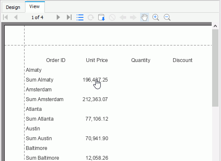Jump to the last report page
Viewport: 221px width, 161px height.
point(69,17)
